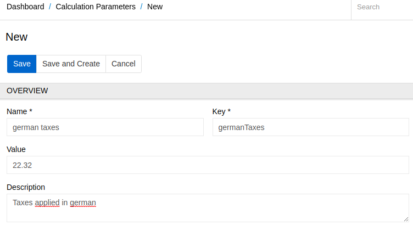Click the Name field label
This screenshot has width=413, height=225.
19,111
